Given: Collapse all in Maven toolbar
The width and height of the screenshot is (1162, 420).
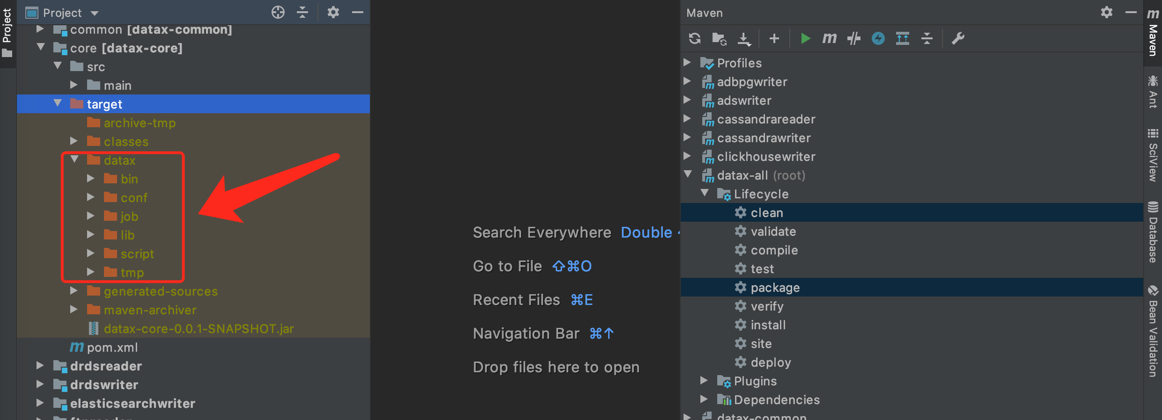Looking at the screenshot, I should (927, 38).
